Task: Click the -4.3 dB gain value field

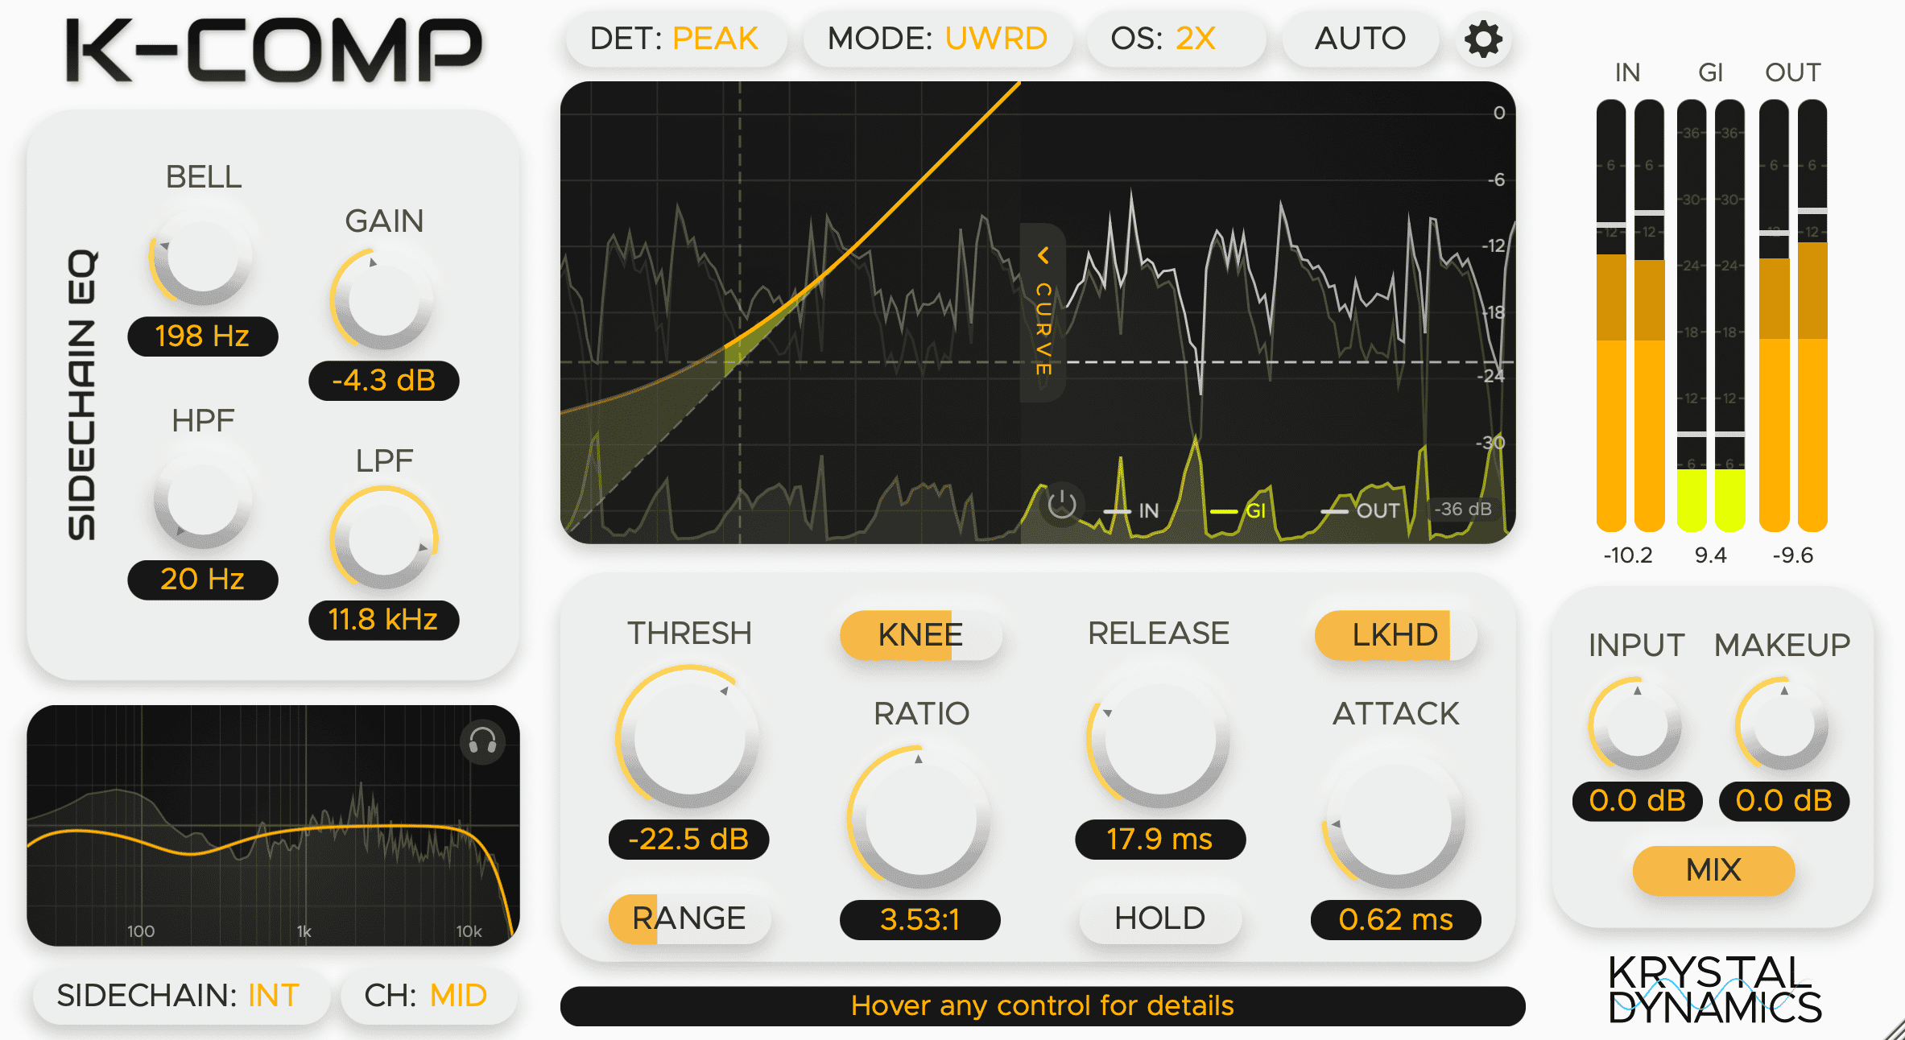Action: pos(384,381)
